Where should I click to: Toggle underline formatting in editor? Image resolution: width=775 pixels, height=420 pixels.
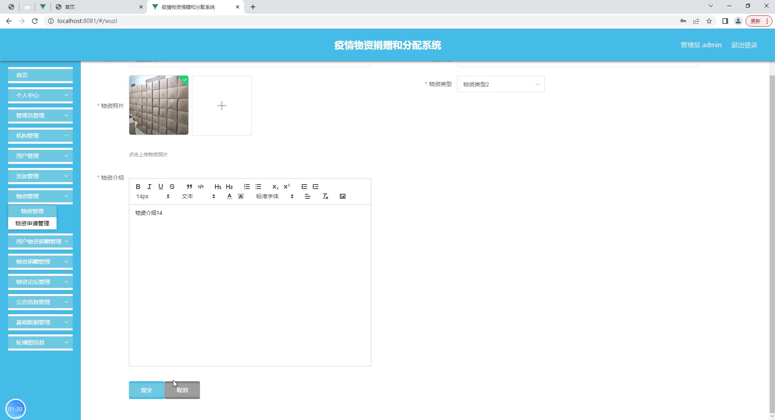[x=161, y=187]
